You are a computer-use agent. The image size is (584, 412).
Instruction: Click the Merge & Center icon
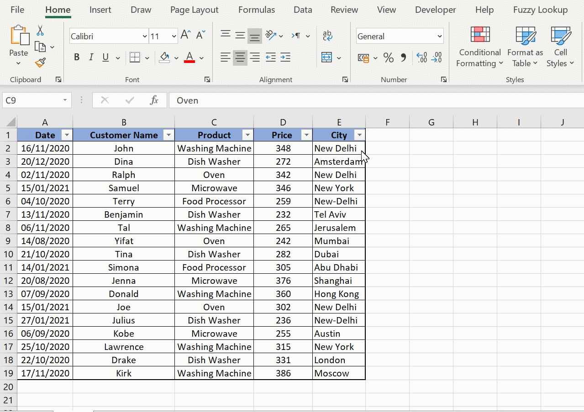[x=326, y=57]
